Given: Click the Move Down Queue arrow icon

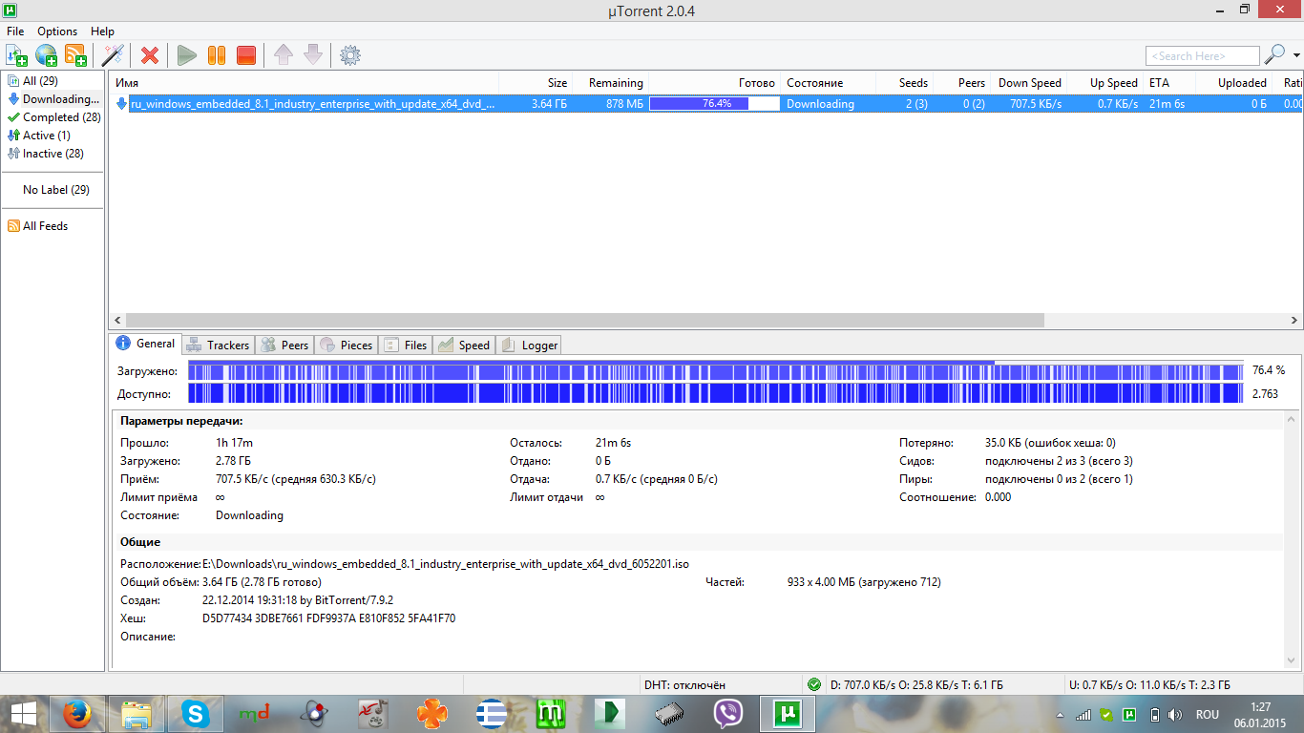Looking at the screenshot, I should tap(313, 55).
